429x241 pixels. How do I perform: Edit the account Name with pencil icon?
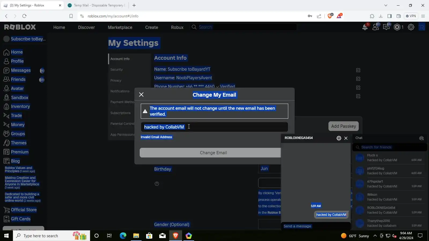tap(358, 70)
